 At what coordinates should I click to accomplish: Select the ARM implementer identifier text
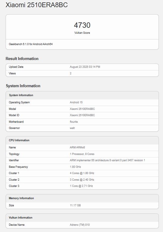click(107, 160)
